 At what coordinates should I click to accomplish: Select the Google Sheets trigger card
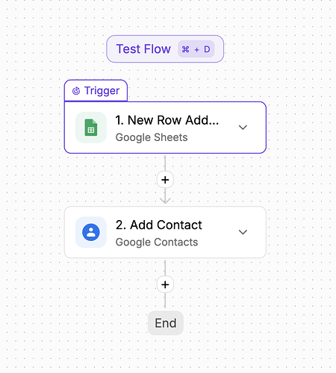[x=165, y=128]
